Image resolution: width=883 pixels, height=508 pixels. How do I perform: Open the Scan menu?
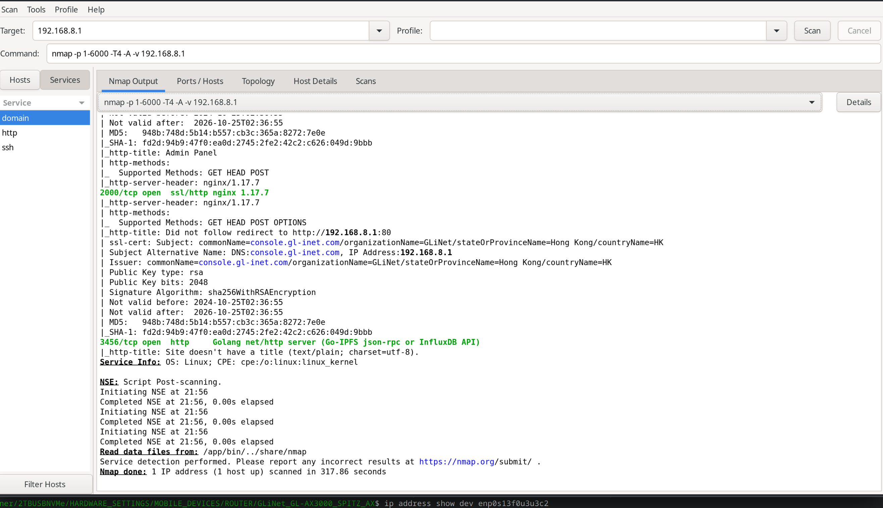9,9
